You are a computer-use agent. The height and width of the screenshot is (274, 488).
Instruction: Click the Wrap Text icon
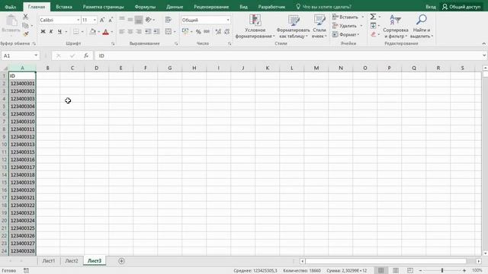(168, 20)
